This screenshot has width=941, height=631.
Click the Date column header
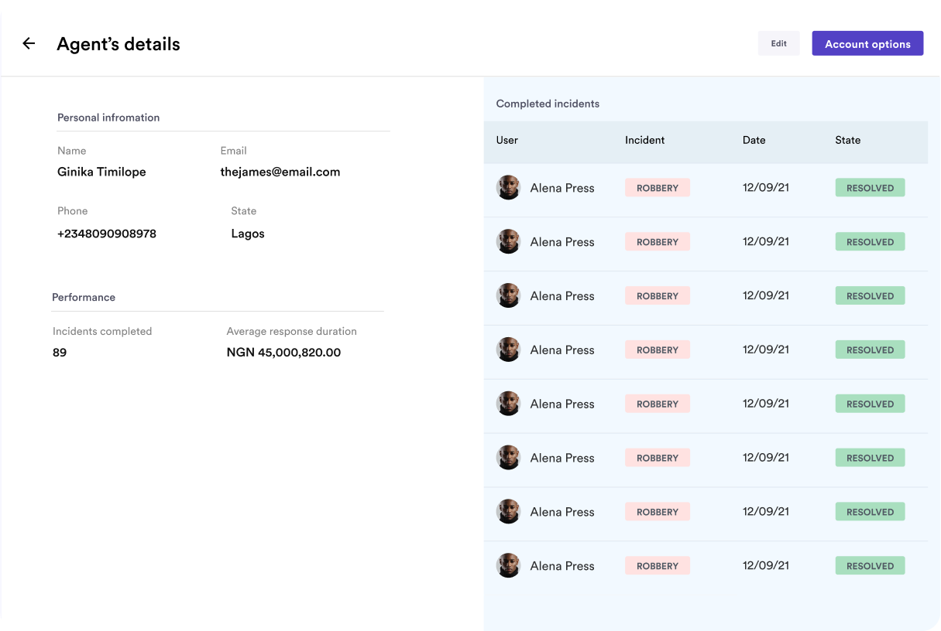click(x=754, y=140)
